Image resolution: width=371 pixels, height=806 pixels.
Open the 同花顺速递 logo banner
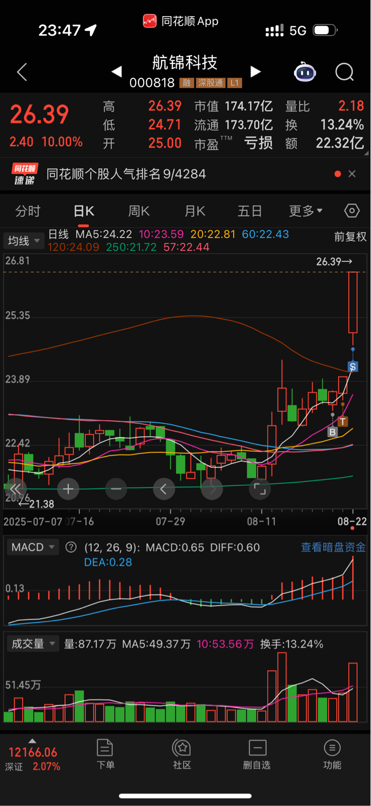click(x=25, y=174)
